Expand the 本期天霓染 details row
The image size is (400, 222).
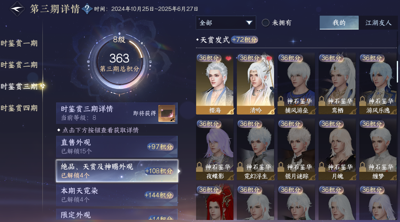click(x=117, y=195)
